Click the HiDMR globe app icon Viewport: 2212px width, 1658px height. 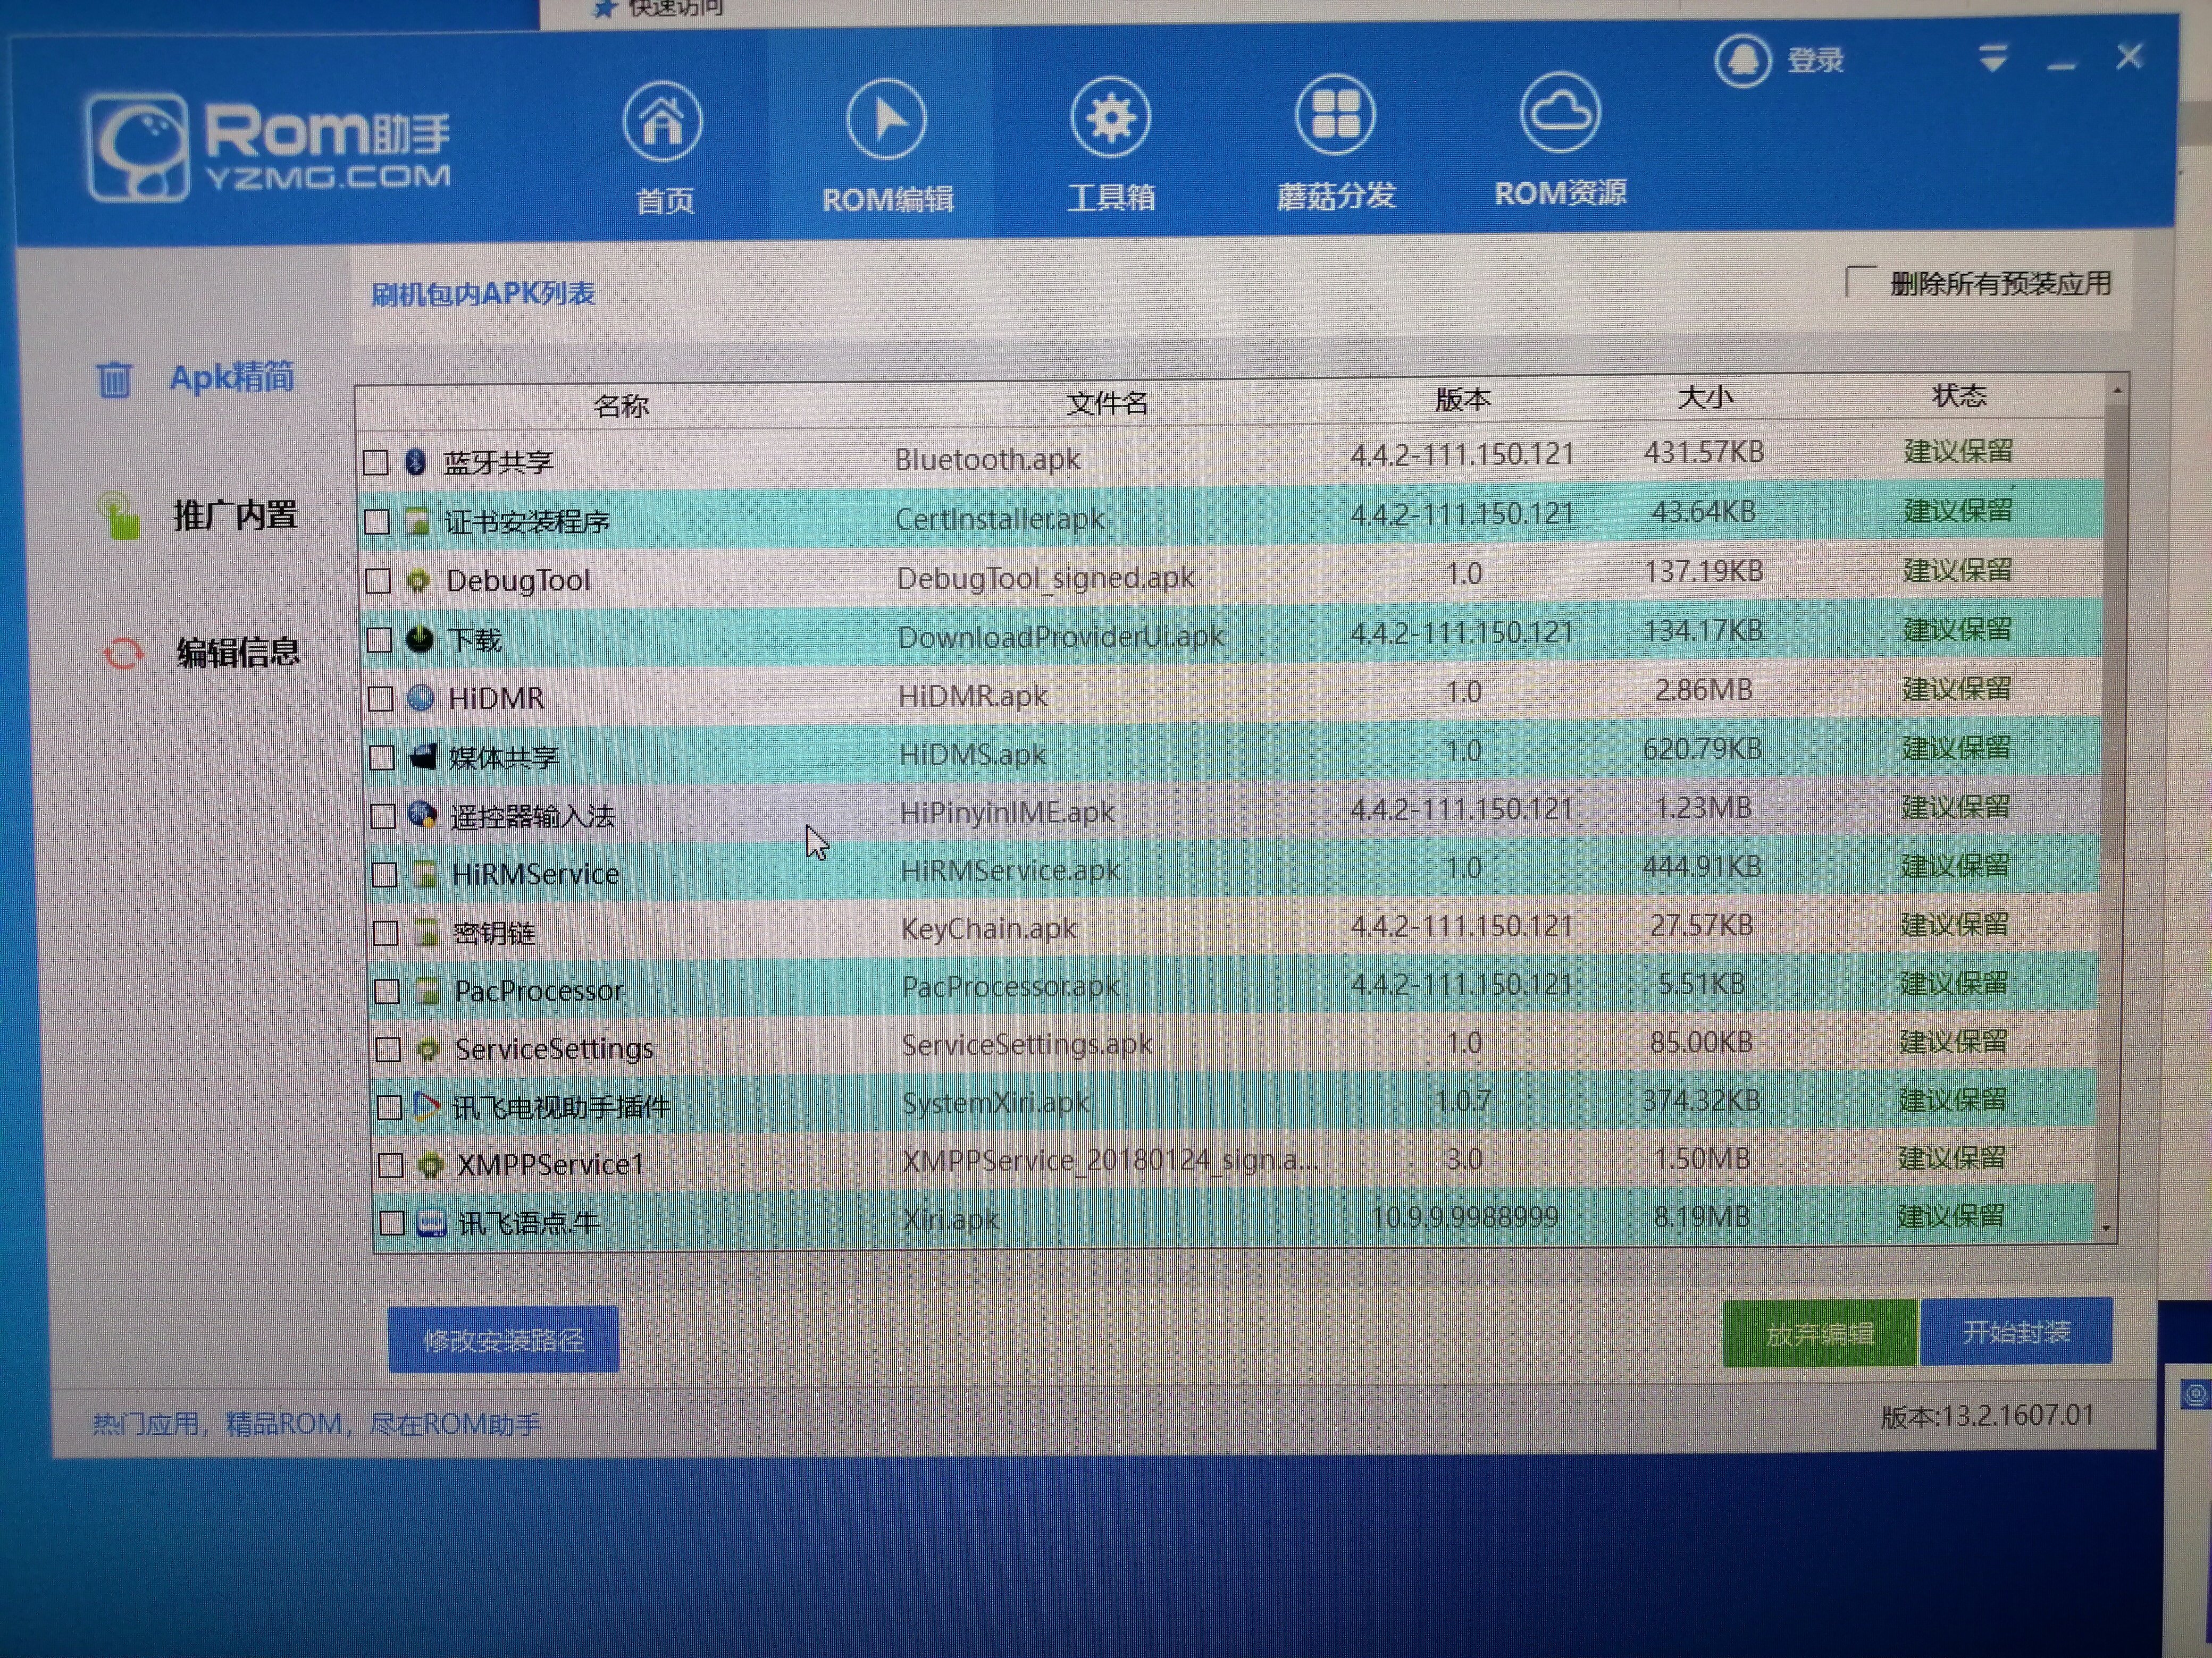coord(421,698)
